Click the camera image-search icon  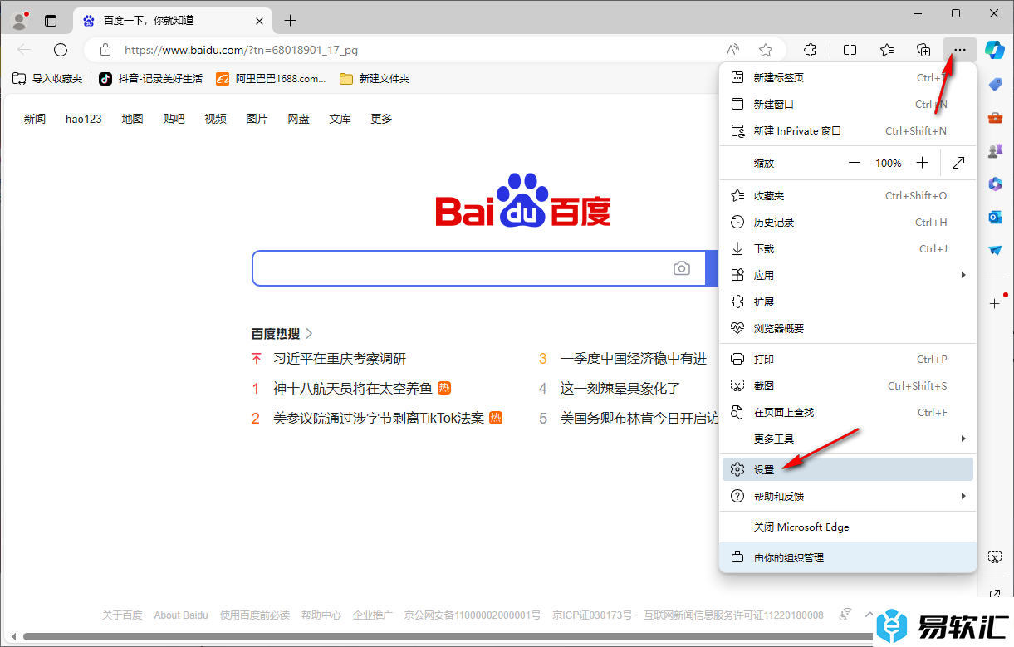(682, 268)
